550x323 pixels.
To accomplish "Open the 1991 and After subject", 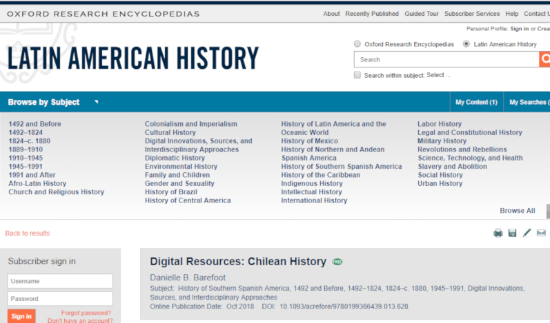I will tap(32, 175).
